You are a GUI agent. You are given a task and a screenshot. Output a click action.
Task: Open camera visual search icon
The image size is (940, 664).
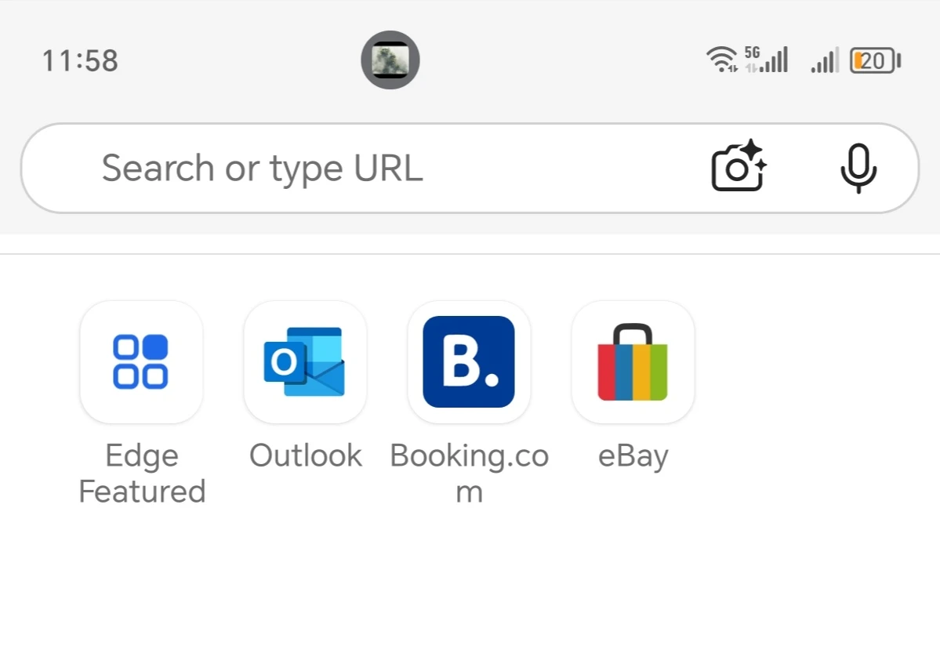[x=739, y=166]
